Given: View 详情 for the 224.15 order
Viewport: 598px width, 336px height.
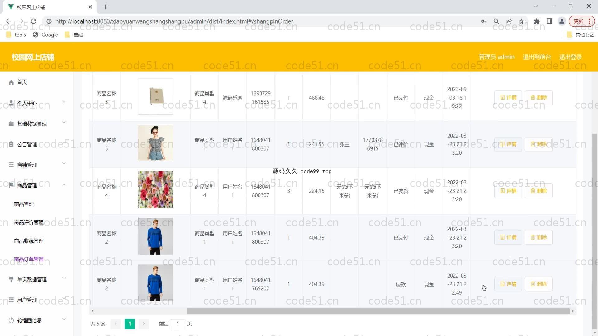Looking at the screenshot, I should click(508, 191).
